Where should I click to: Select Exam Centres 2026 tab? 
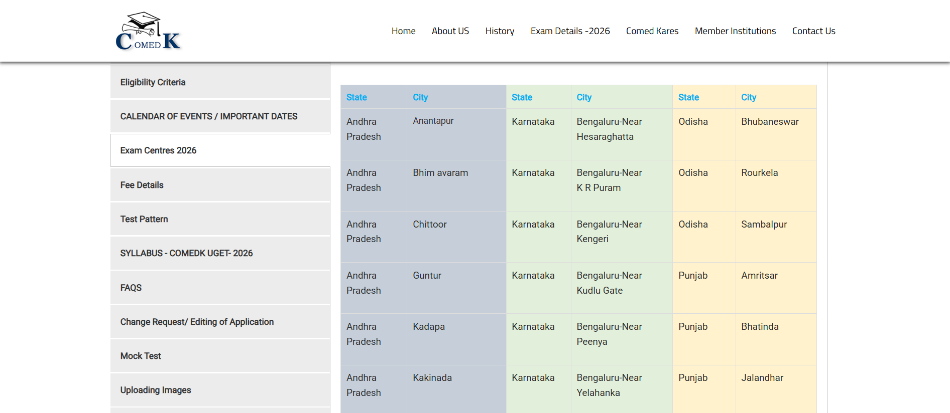pos(158,150)
